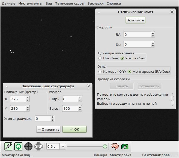Click the crosshair guide button
Viewport: 179px width, 158px height.
coord(28,146)
